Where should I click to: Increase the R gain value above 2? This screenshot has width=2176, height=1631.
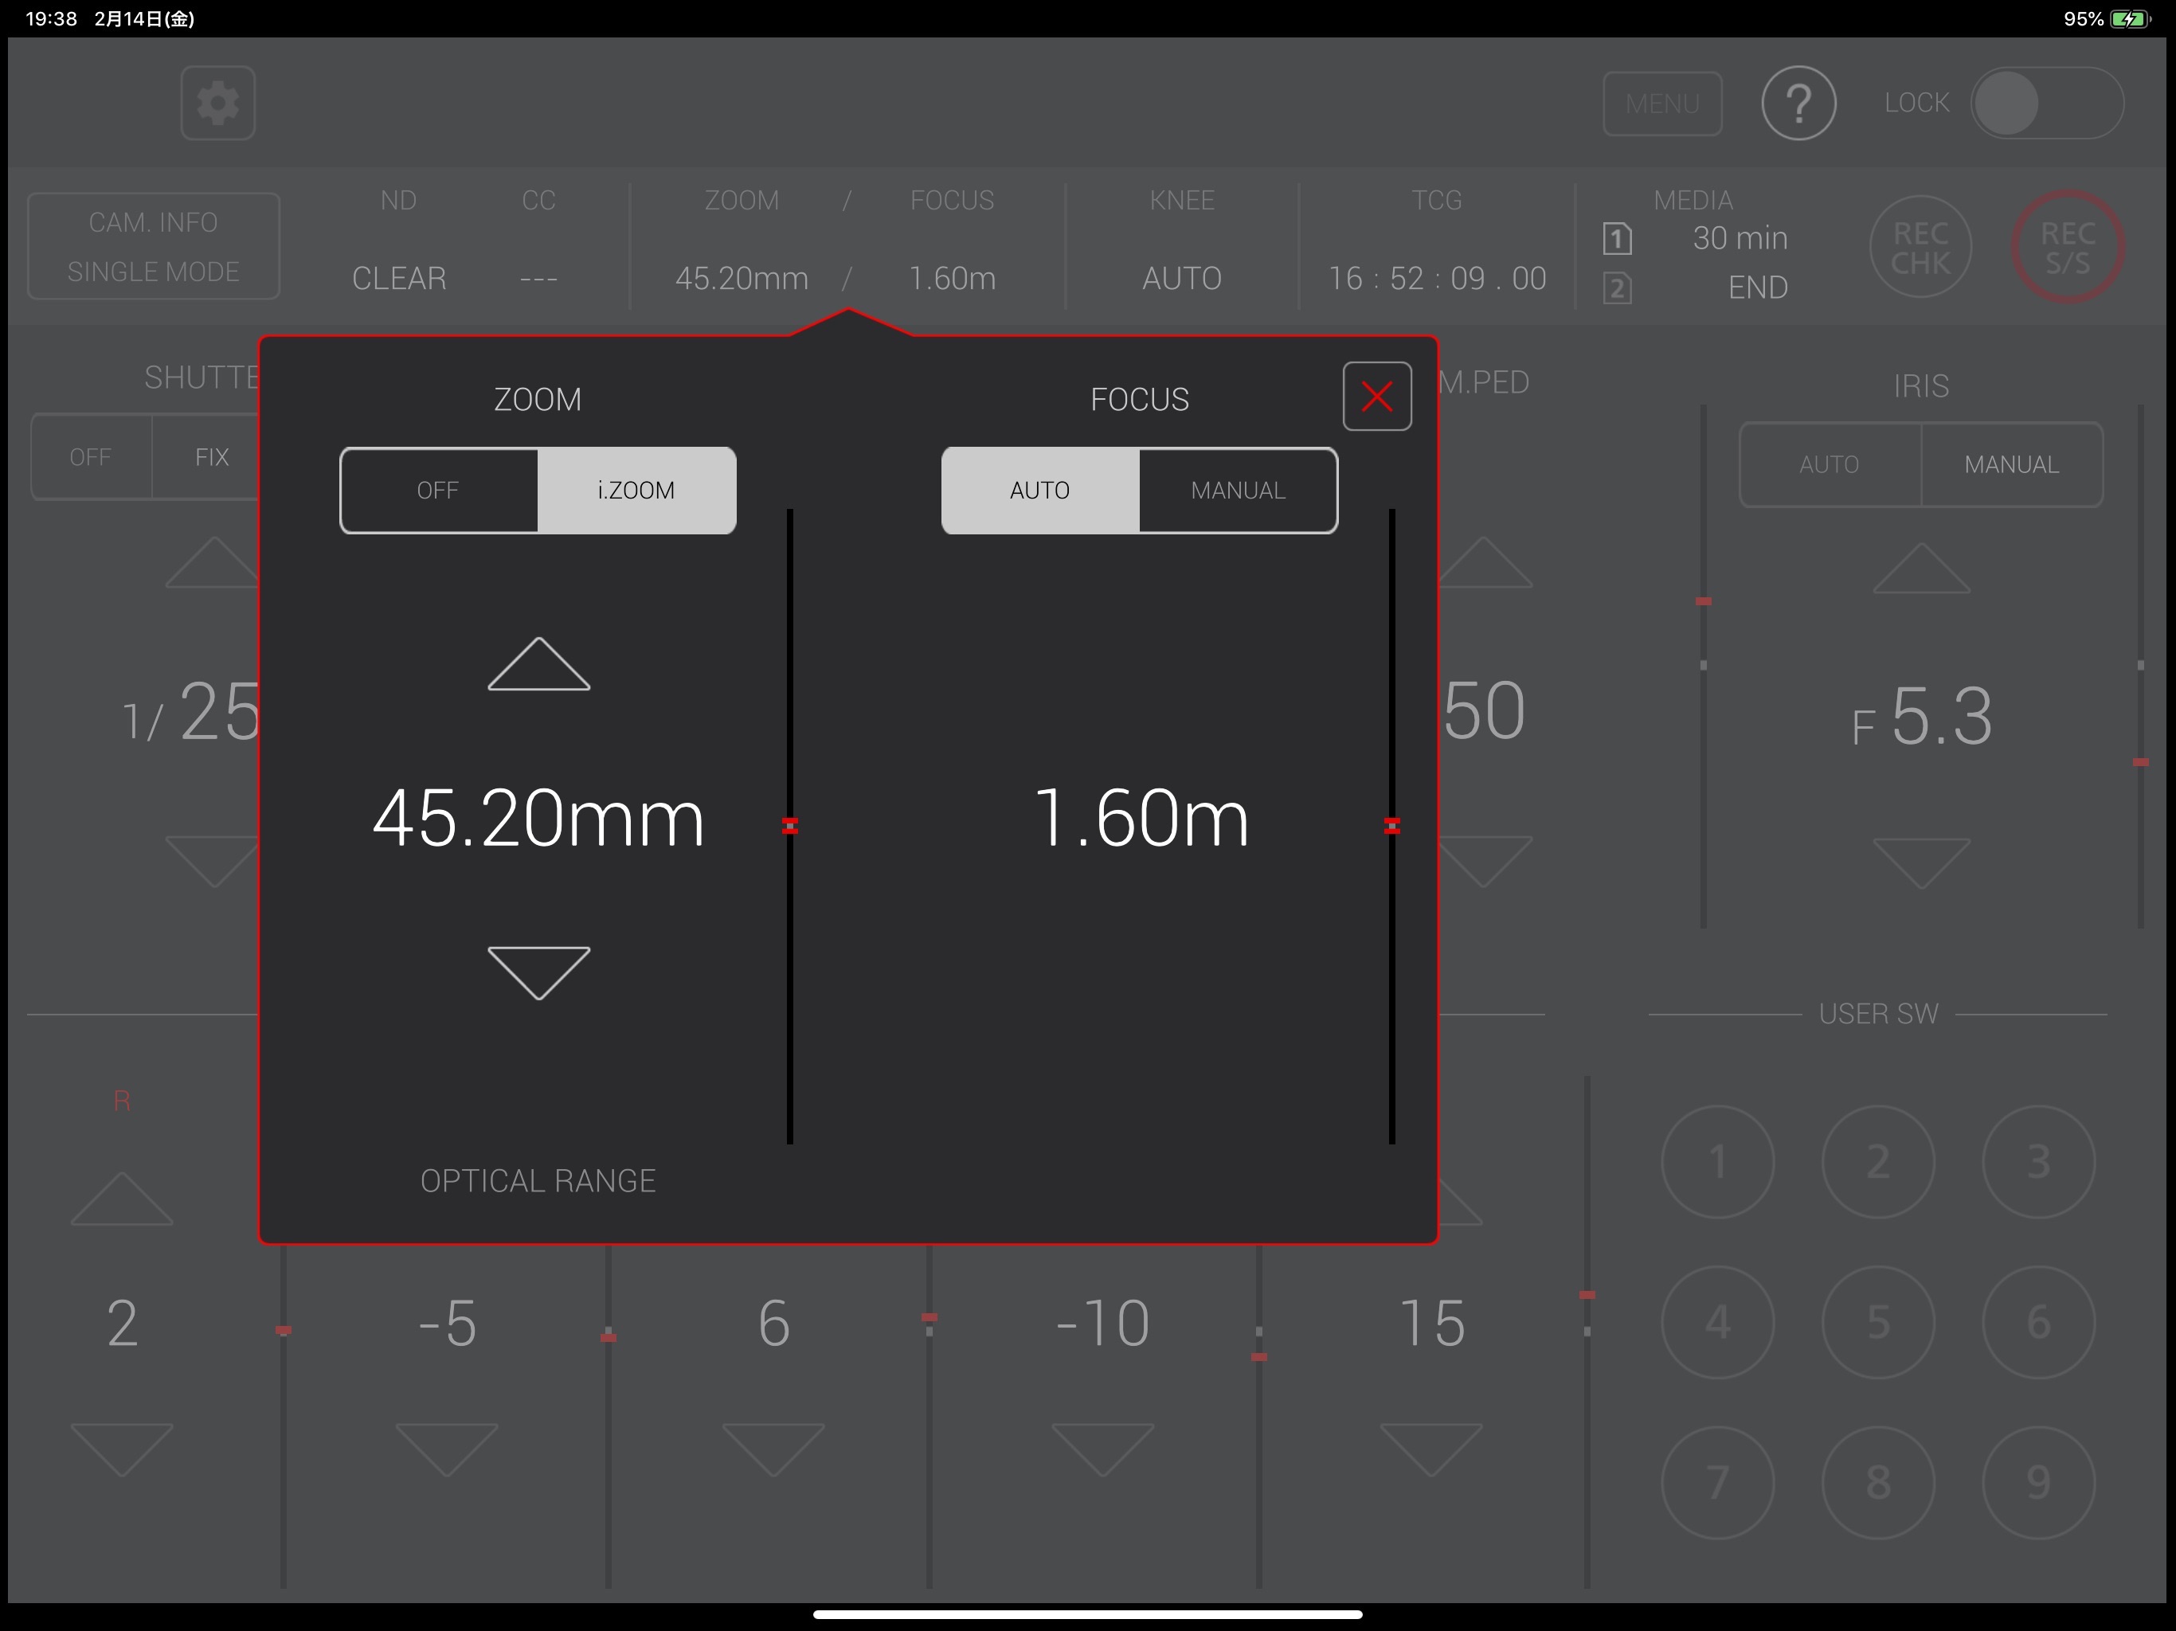(x=122, y=1199)
